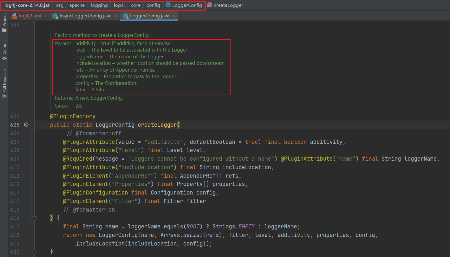Close the AsyncLoggerConfig.java tab
Image resolution: width=450 pixels, height=257 pixels.
[116, 16]
